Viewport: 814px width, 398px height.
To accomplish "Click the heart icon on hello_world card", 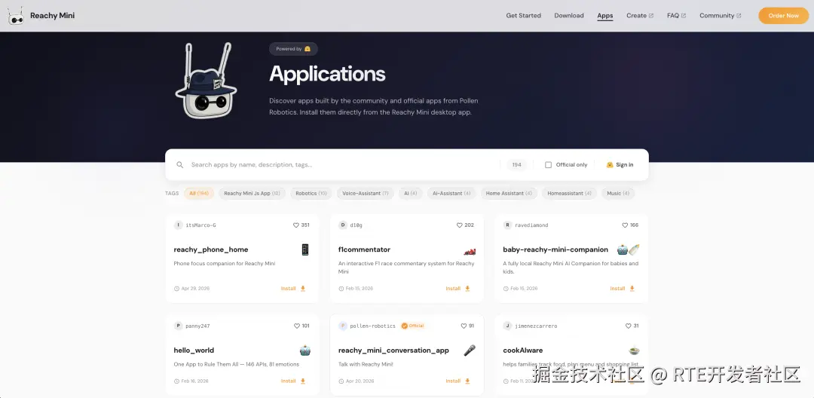I will [x=296, y=326].
